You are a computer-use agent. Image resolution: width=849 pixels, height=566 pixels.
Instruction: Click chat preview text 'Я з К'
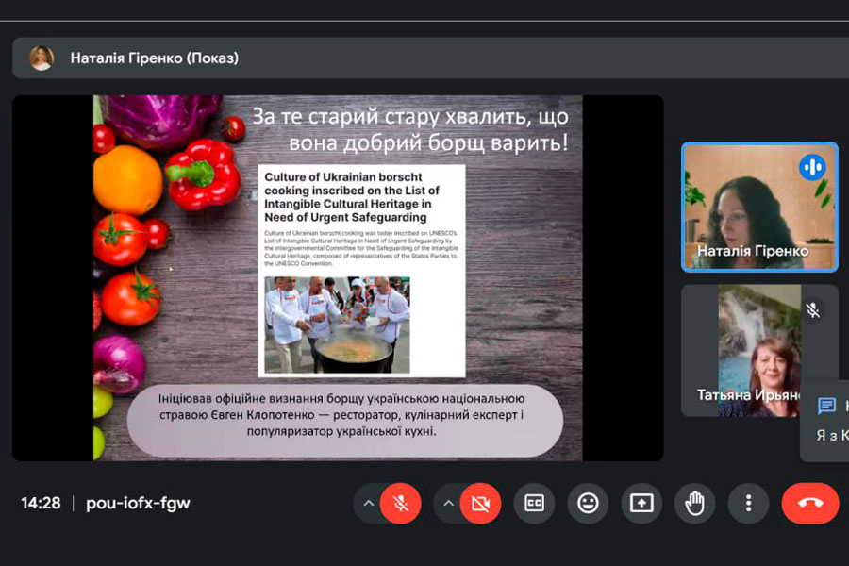(833, 435)
